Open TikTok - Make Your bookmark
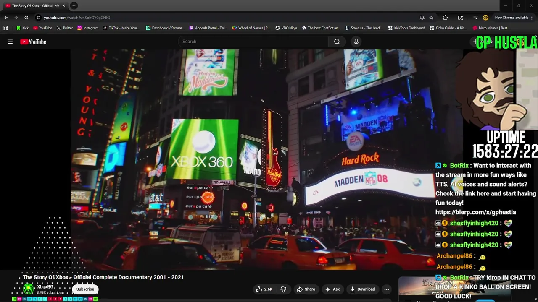538x302 pixels. pos(121,28)
